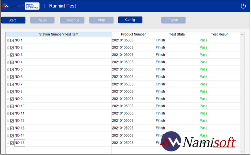Click the Total Power Solutions logo badge
The width and height of the screenshot is (251, 155).
coord(32,6)
